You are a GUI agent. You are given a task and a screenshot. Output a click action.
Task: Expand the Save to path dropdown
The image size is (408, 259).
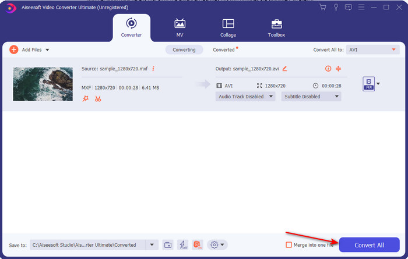coord(152,244)
